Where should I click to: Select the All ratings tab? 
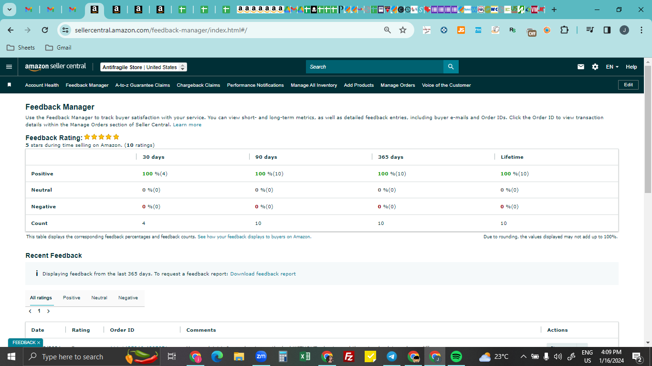pyautogui.click(x=41, y=298)
